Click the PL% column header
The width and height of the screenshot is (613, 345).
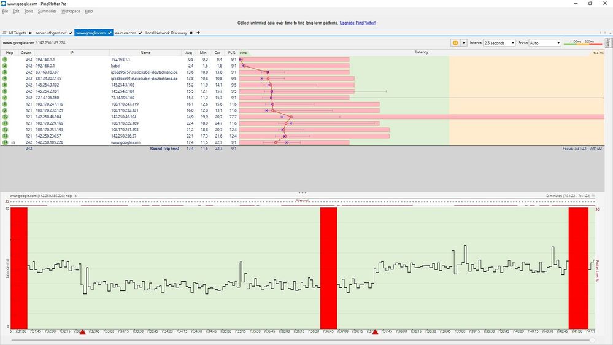pos(232,53)
